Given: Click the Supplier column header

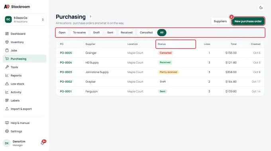Looking at the screenshot, I should pyautogui.click(x=90, y=44).
